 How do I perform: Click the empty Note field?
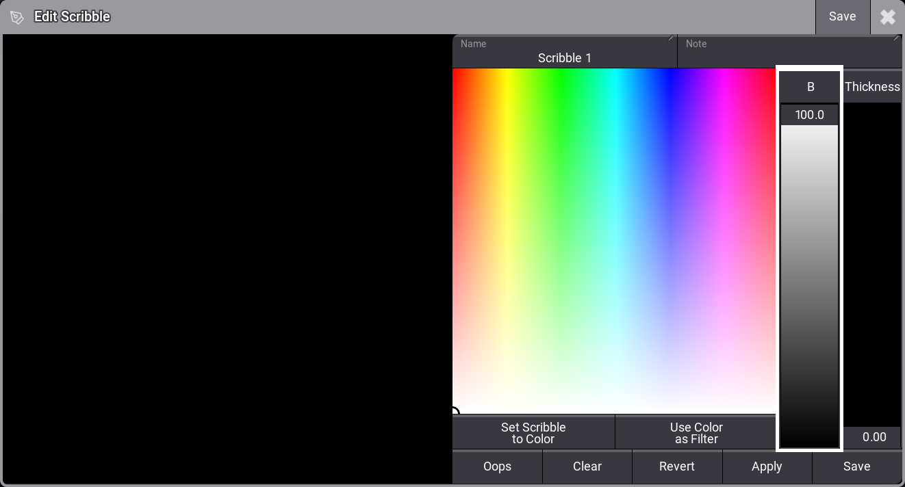789,52
